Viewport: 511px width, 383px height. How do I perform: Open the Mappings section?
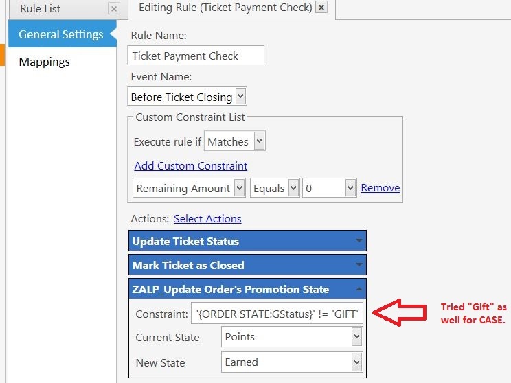pos(45,62)
